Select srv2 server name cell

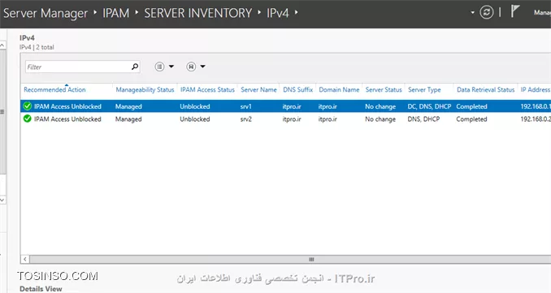coord(246,119)
